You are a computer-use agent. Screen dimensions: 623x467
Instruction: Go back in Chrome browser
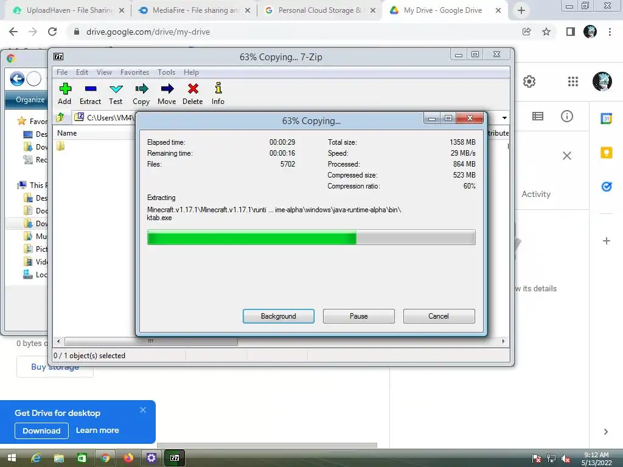[13, 32]
